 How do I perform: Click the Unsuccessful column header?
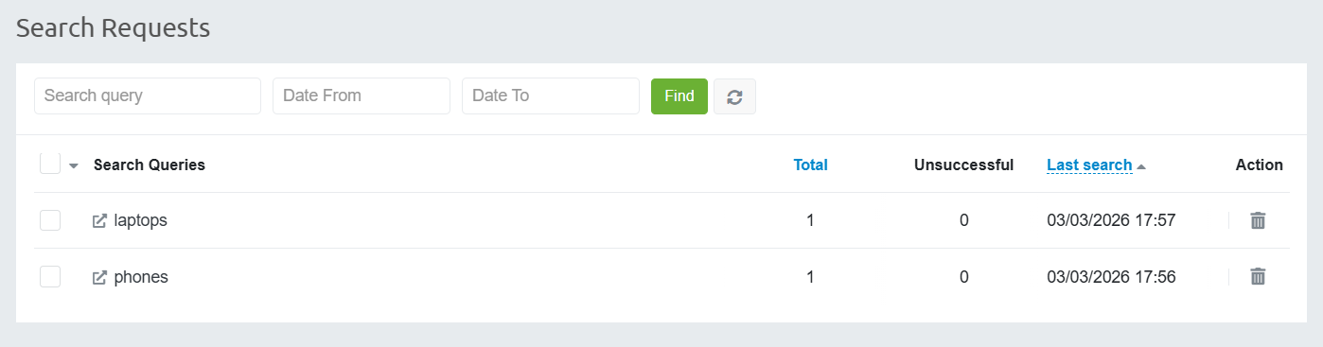(963, 165)
